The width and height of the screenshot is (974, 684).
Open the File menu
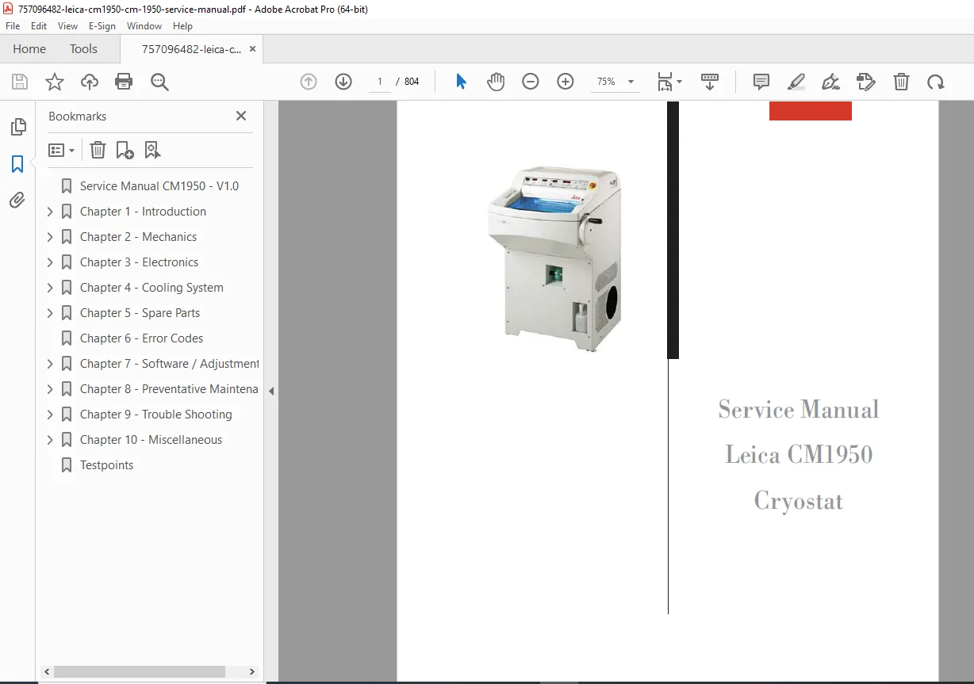(13, 26)
